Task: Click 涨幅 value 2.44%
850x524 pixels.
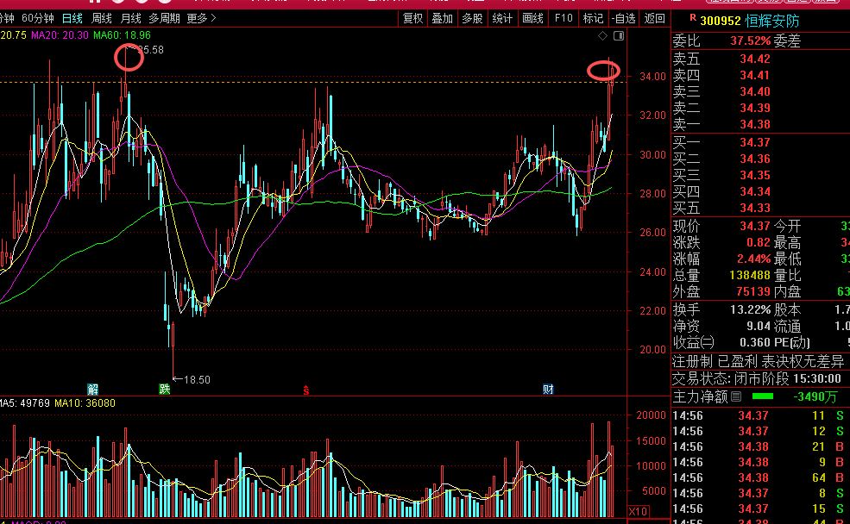Action: tap(753, 259)
